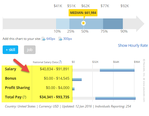This screenshot has height=116, width=149.
Task: Click the median star marker on the chart
Action: click(x=83, y=23)
